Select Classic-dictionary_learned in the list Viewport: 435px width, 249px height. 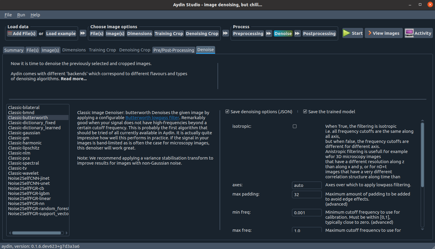point(38,128)
